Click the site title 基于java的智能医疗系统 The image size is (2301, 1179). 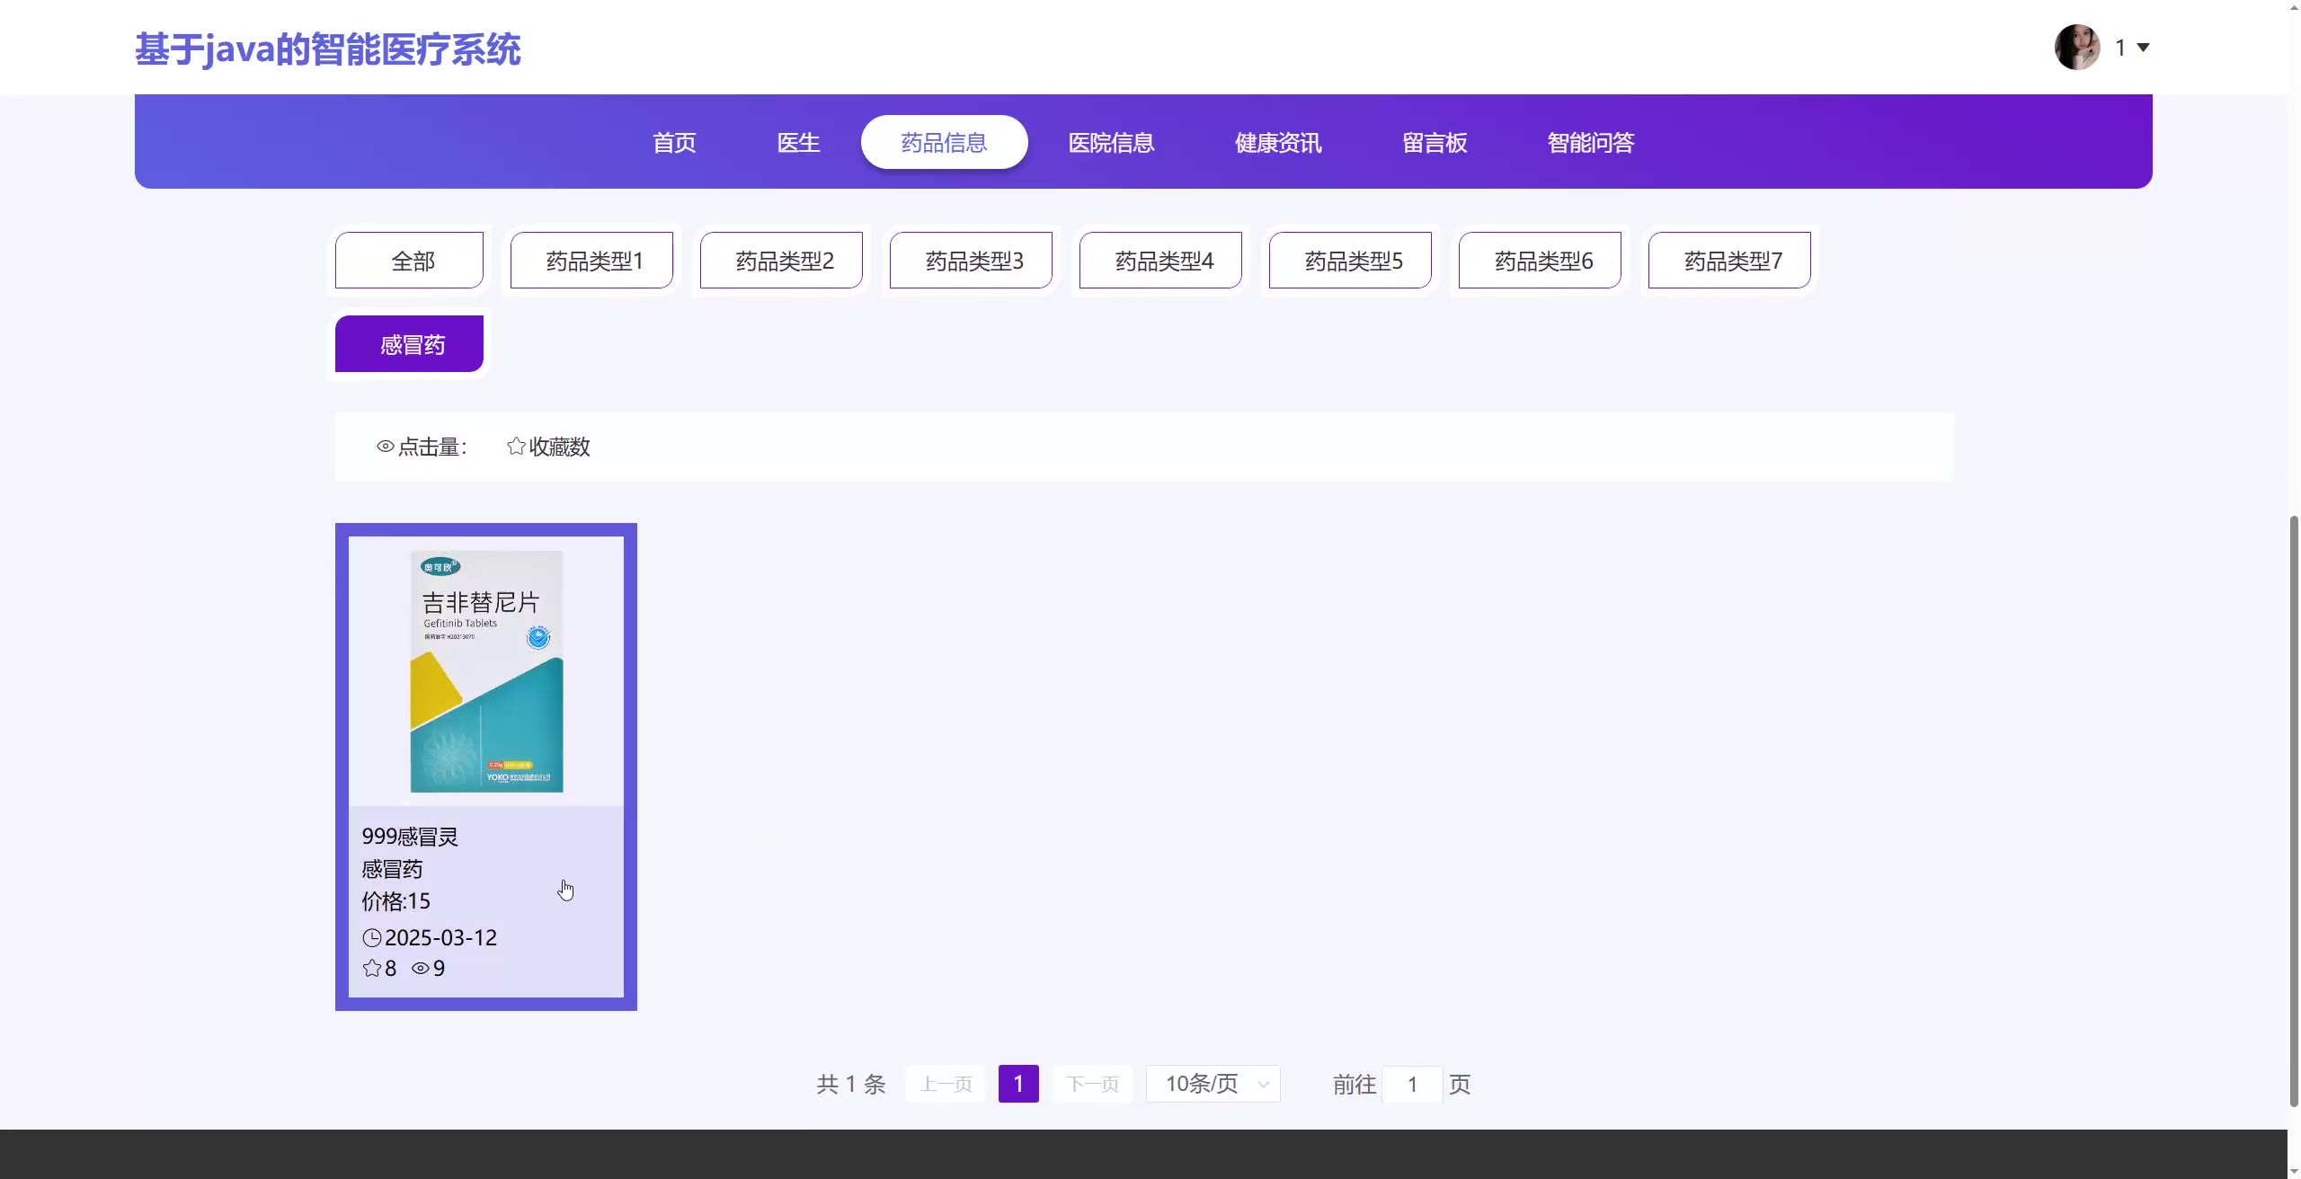coord(328,49)
